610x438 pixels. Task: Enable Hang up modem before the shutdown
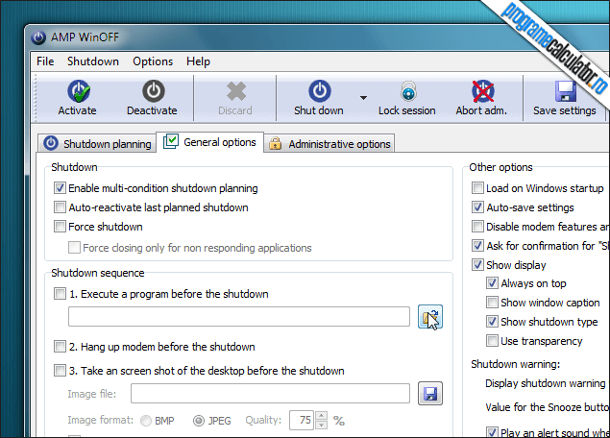[x=60, y=346]
